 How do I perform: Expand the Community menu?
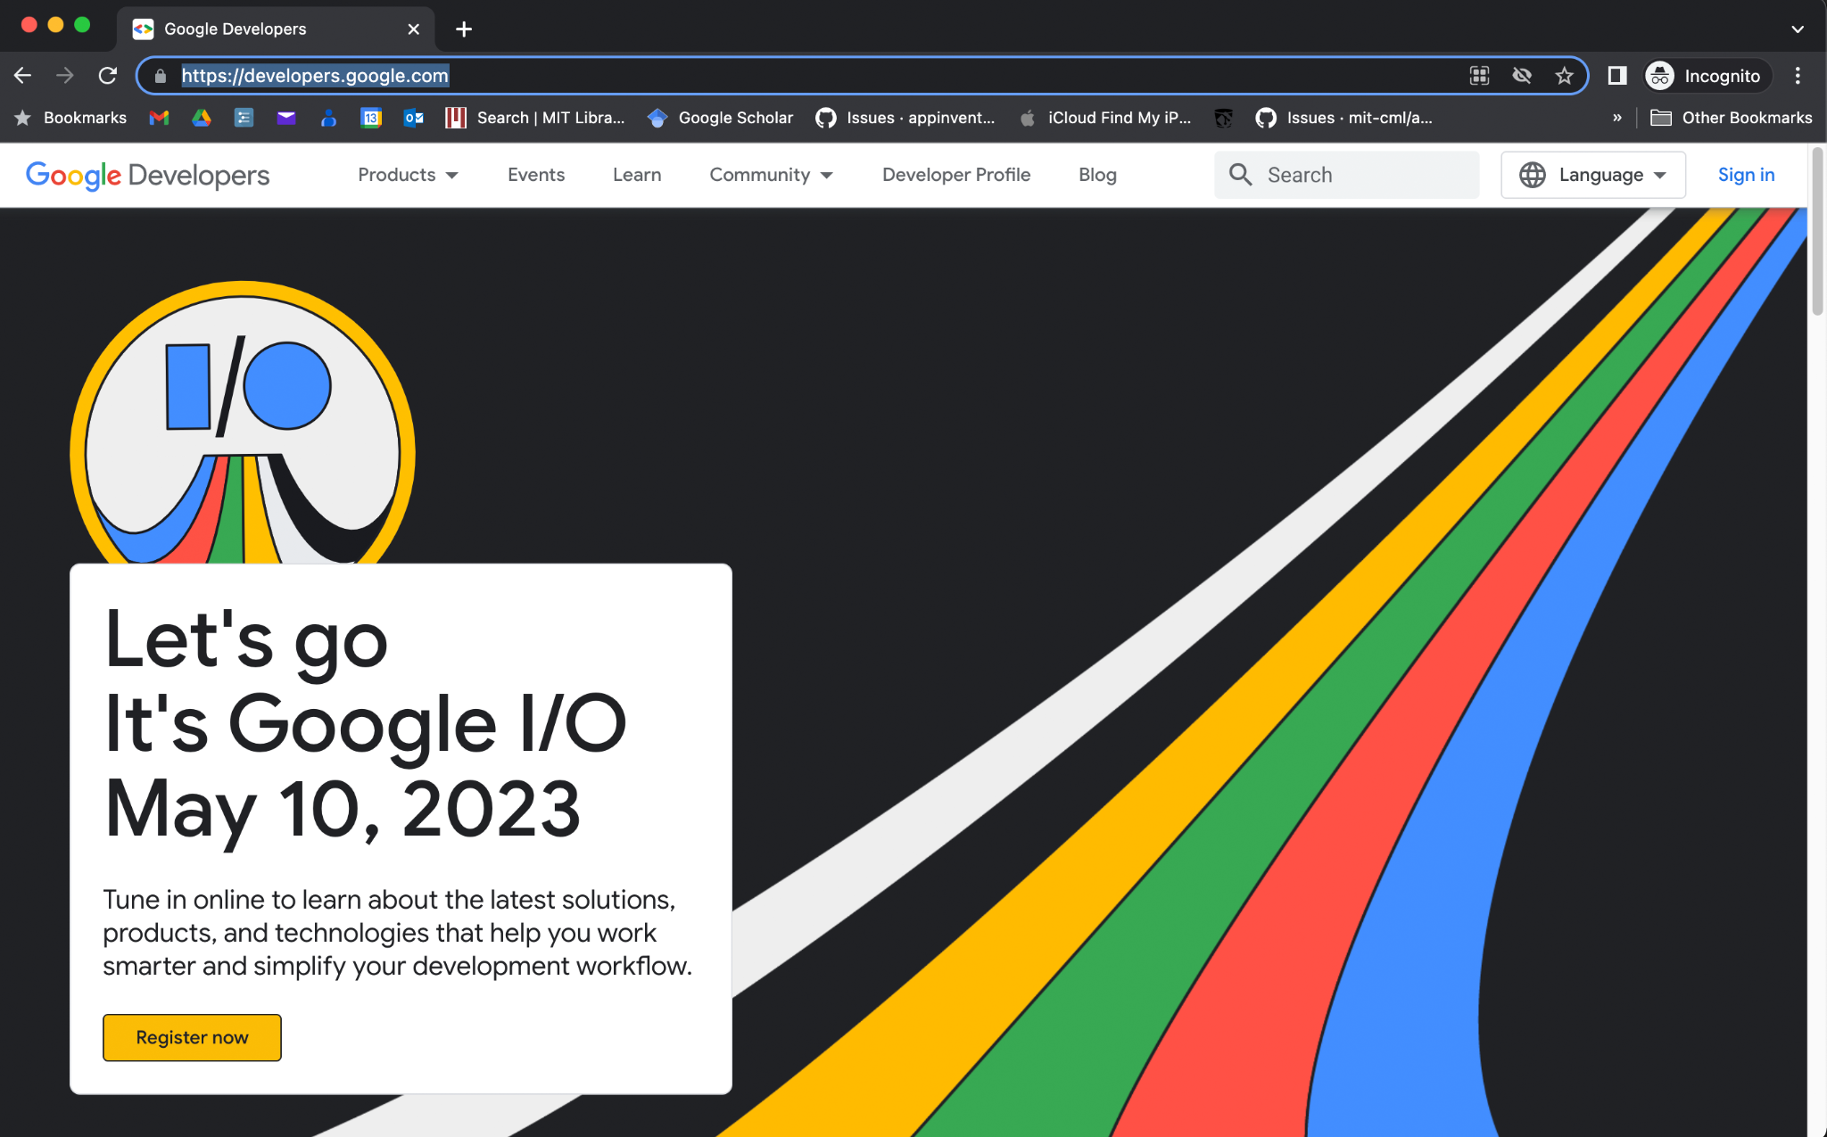pos(771,175)
